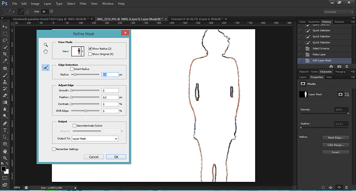This screenshot has height=191, width=356.
Task: Open the Filter menu
Action: [x=82, y=4]
